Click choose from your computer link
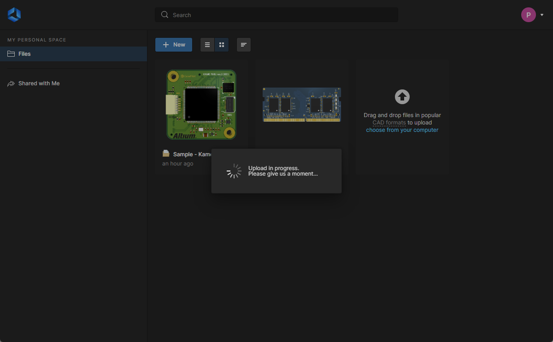Viewport: 553px width, 342px height. pos(402,130)
